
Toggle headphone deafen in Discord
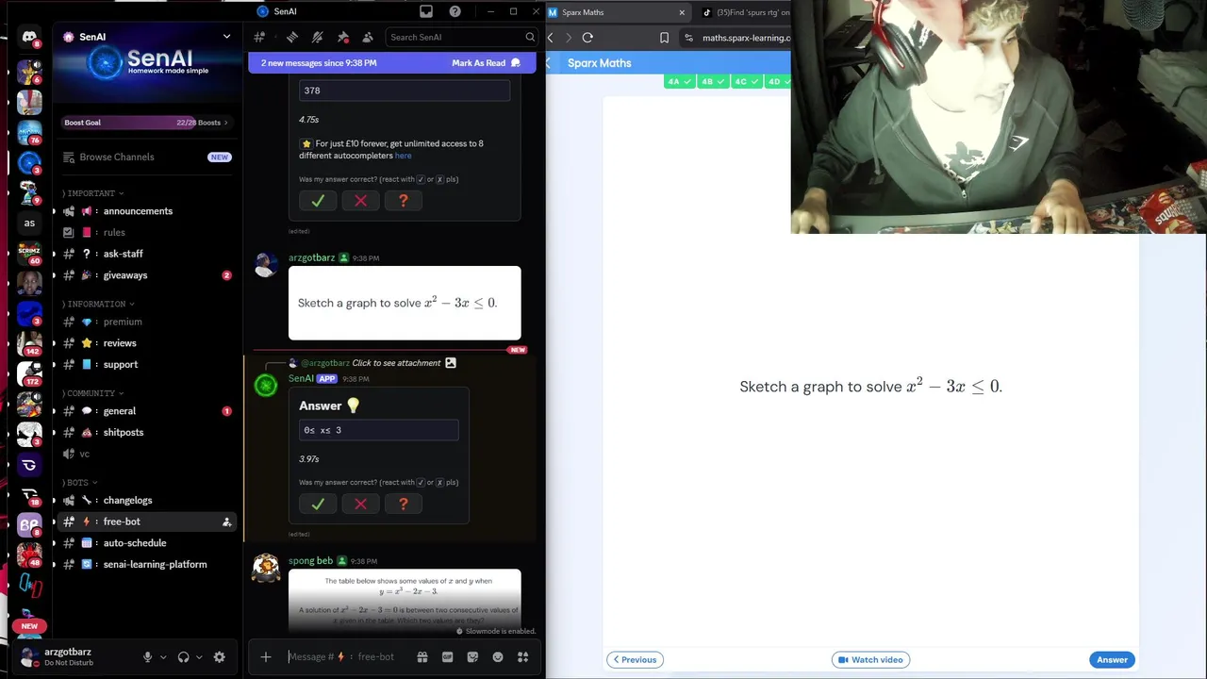pos(183,656)
